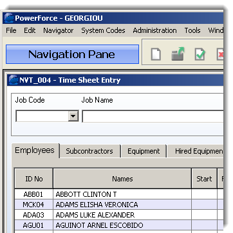The width and height of the screenshot is (233, 233).
Task: Open the System Codes menu
Action: [103, 30]
